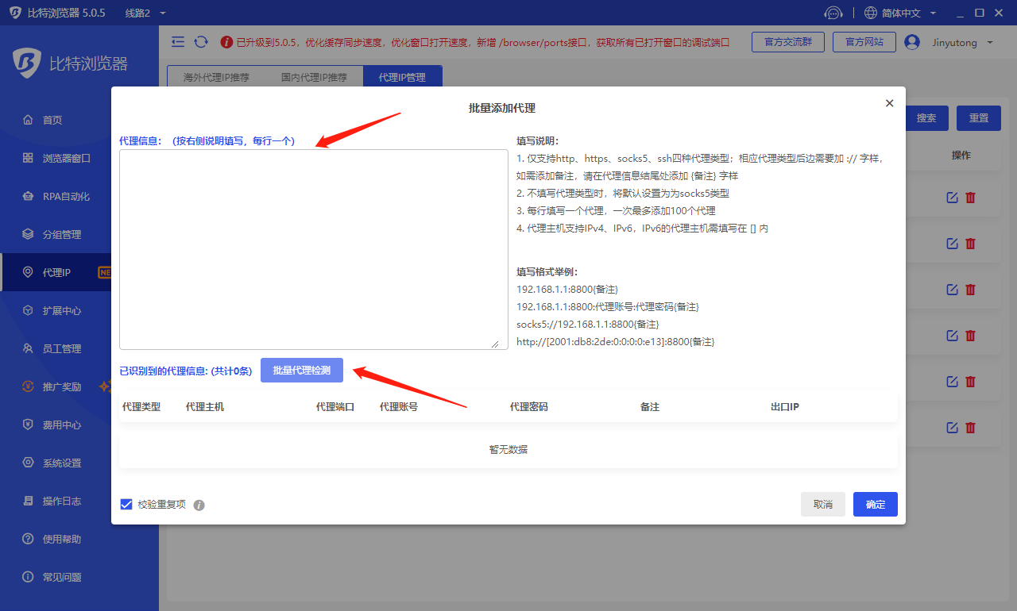Click the info icon beside 校验重复项

(199, 505)
